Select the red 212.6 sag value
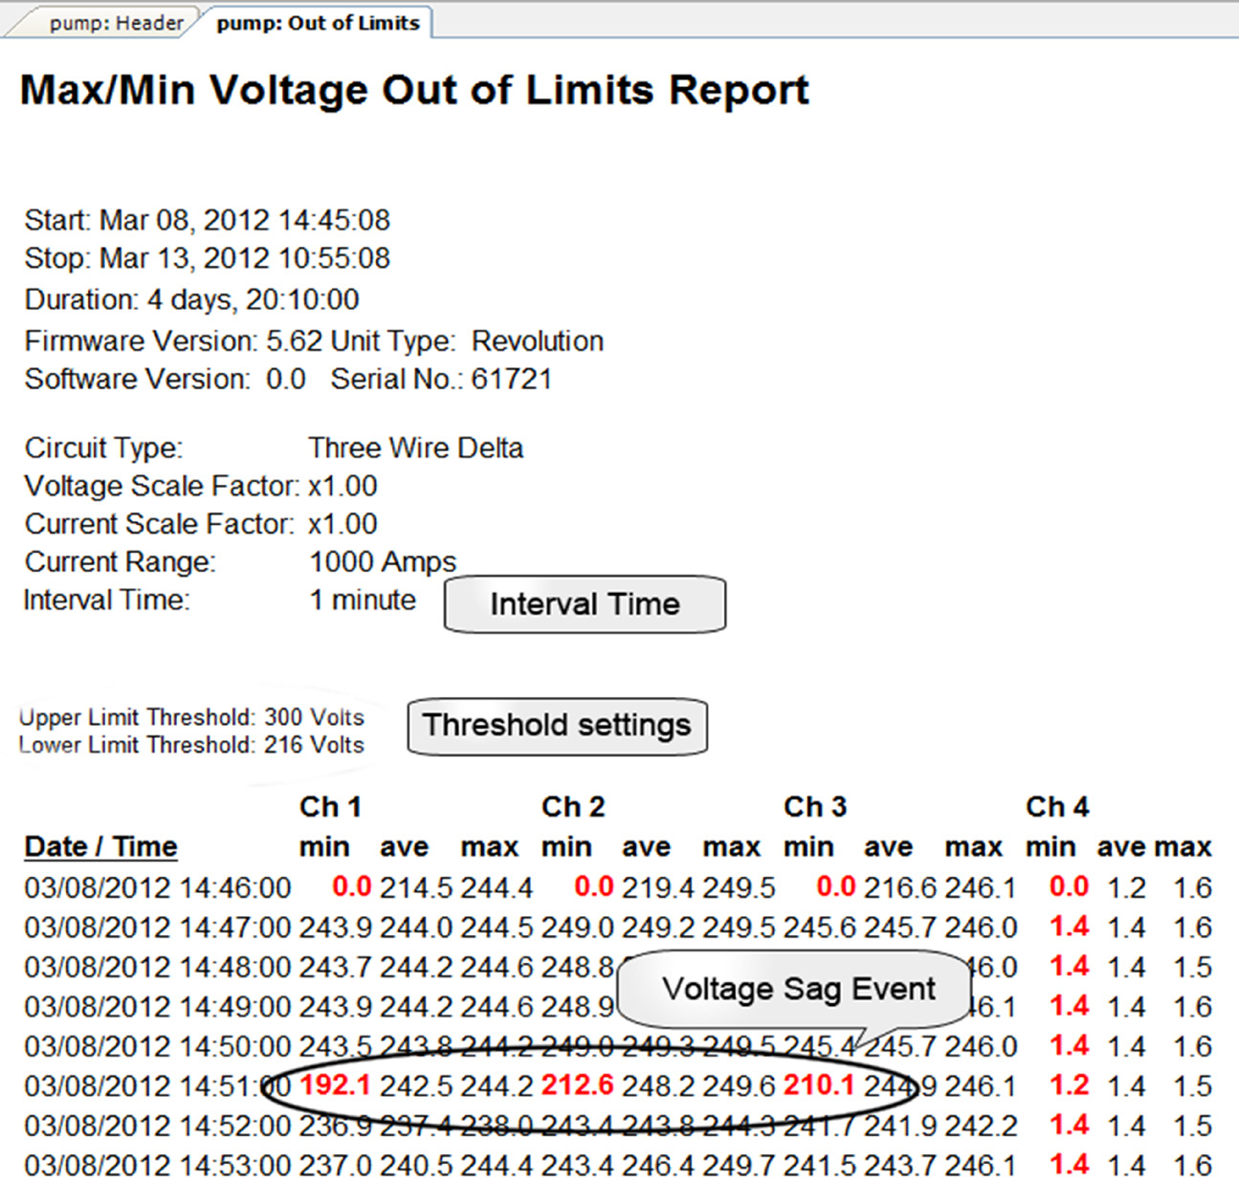The height and width of the screenshot is (1182, 1239). 575,1085
